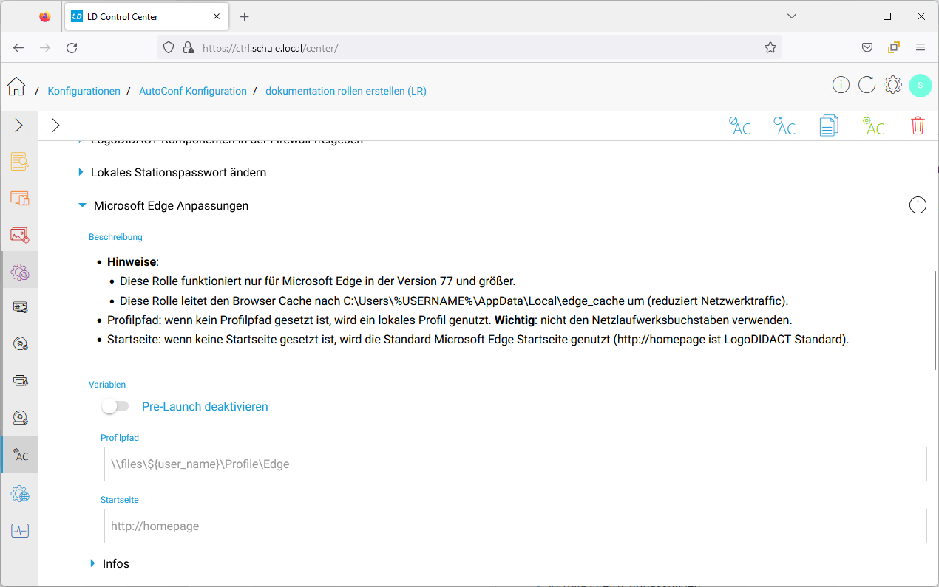Open the boxed disc sidebar icon
Screen dimensions: 939x587
click(20, 418)
